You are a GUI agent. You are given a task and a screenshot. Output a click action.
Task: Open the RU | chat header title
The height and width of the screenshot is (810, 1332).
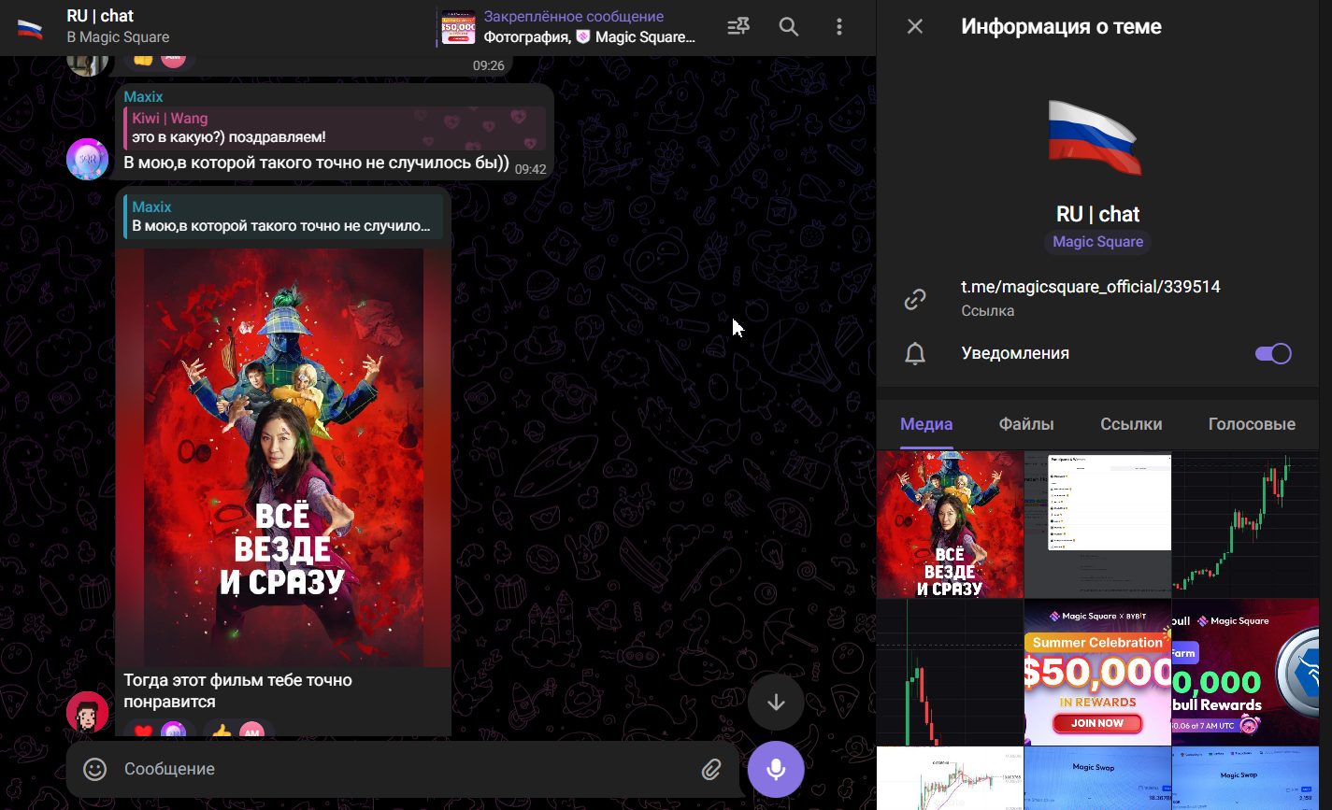click(x=100, y=16)
